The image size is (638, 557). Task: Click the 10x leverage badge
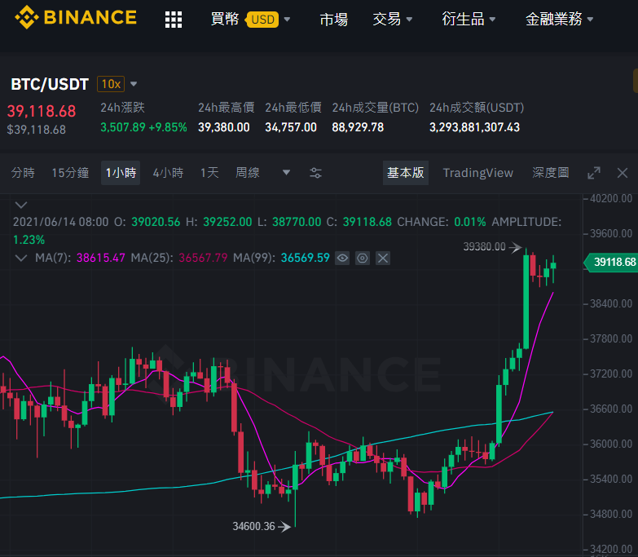111,84
